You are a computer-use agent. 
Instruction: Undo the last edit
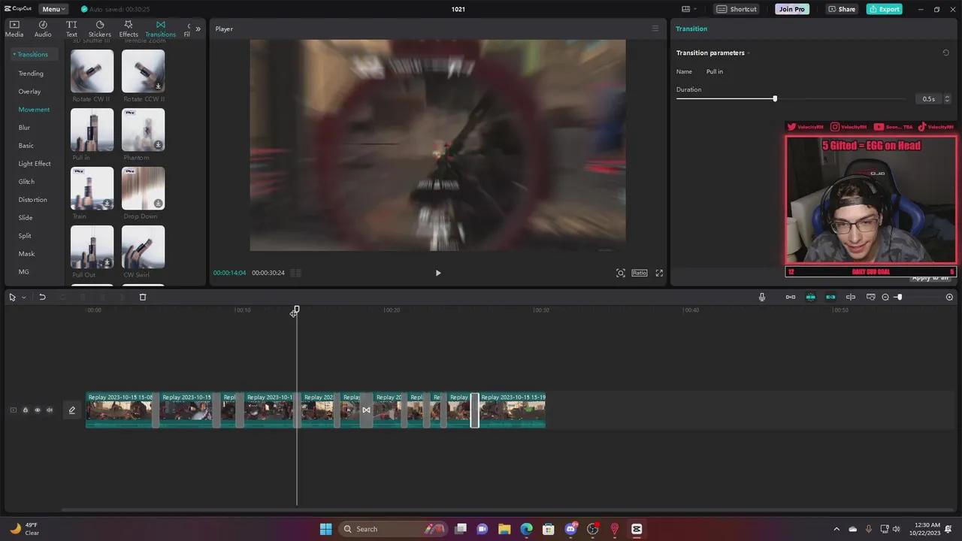point(42,297)
